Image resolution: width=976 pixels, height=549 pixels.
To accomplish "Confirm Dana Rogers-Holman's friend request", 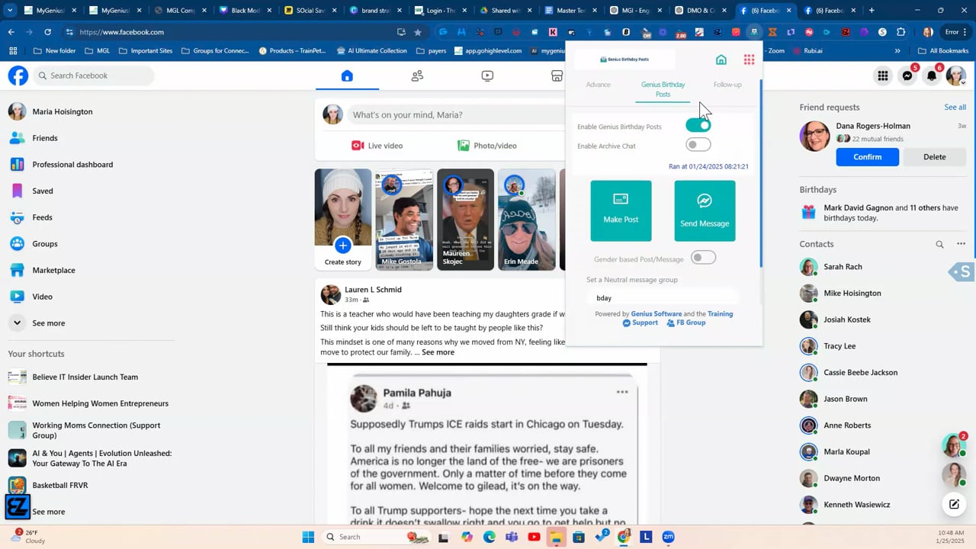I will [x=867, y=156].
